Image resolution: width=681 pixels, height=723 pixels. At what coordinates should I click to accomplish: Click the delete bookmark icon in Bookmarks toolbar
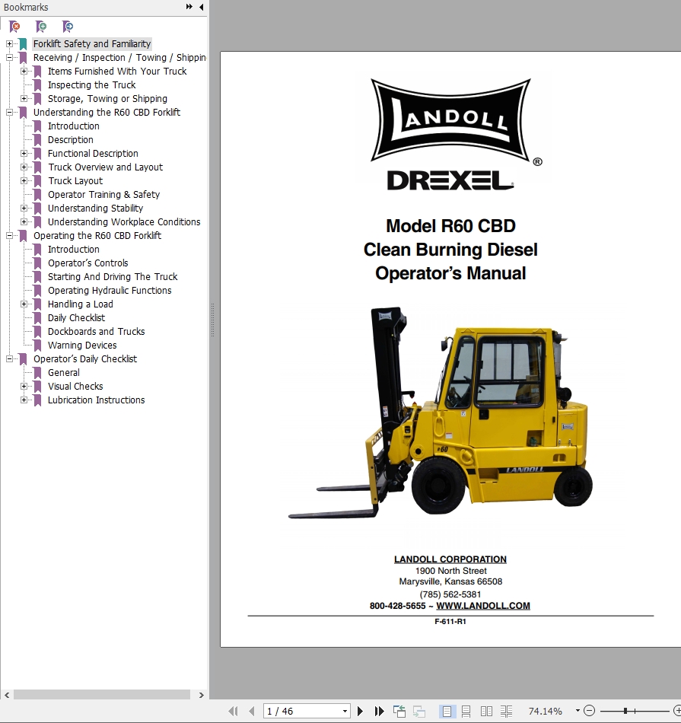[14, 27]
